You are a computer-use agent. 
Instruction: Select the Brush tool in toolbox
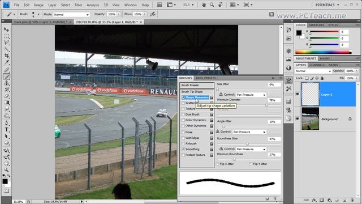(x=6, y=76)
